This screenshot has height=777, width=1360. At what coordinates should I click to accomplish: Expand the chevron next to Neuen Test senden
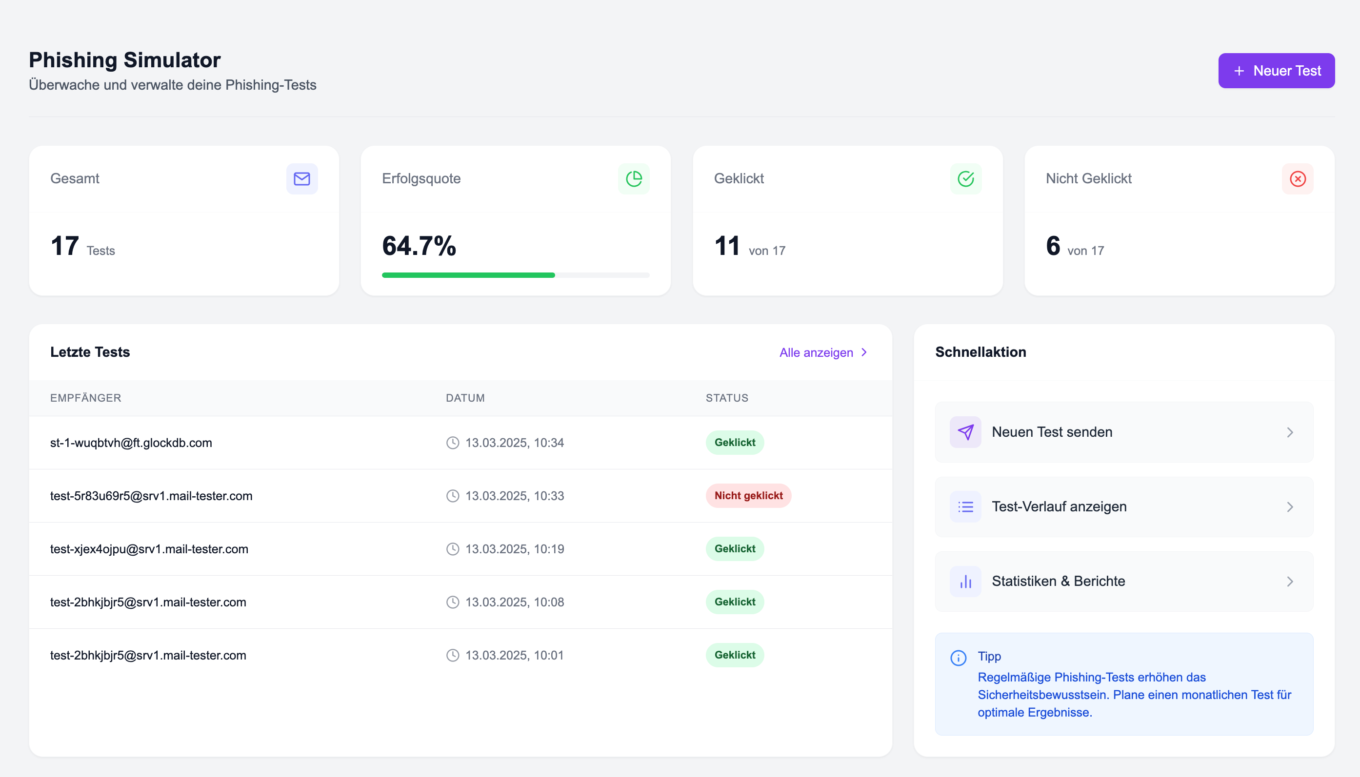click(1291, 432)
